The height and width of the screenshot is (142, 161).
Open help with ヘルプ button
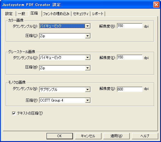click(x=145, y=136)
